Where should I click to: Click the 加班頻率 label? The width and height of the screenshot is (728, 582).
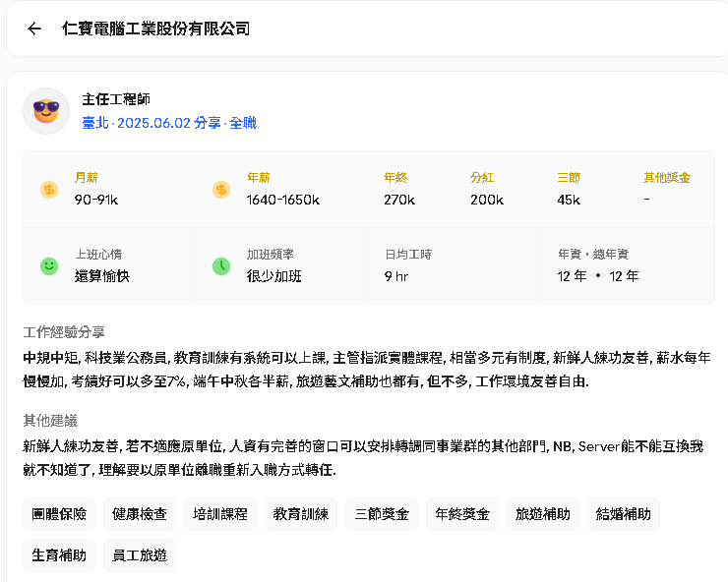coord(271,255)
